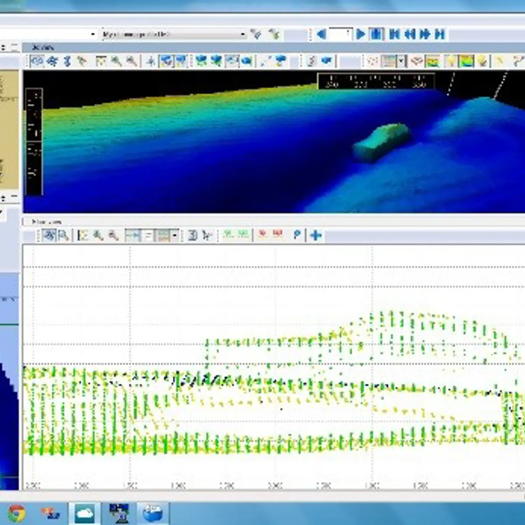Click the color map icon in 3D toolbar

click(432, 61)
